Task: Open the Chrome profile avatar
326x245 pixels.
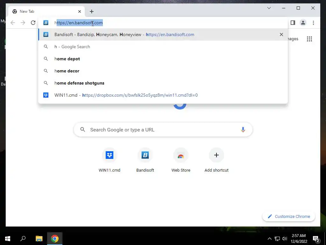Action: click(x=303, y=23)
